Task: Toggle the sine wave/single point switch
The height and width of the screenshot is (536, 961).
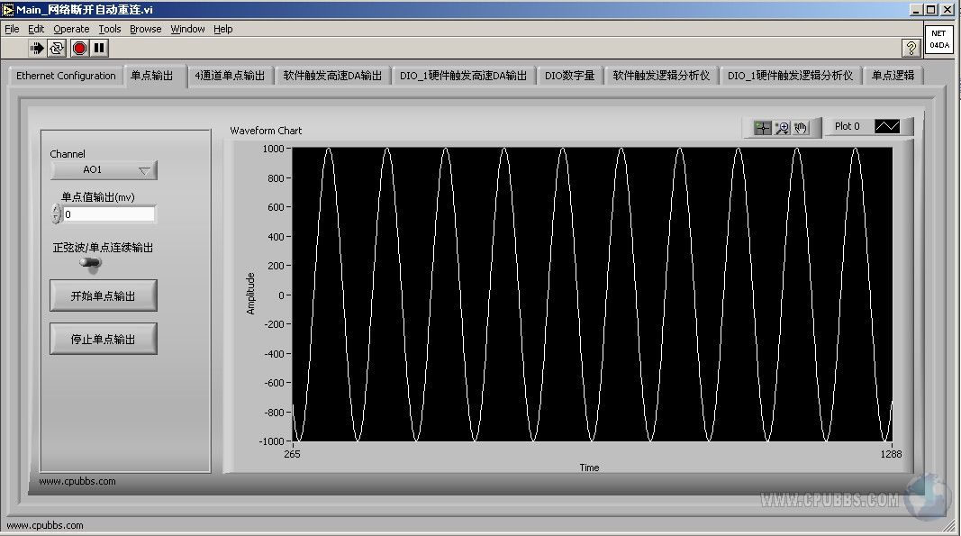Action: (x=91, y=264)
